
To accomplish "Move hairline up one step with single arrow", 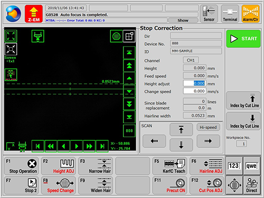I will coord(129,78).
